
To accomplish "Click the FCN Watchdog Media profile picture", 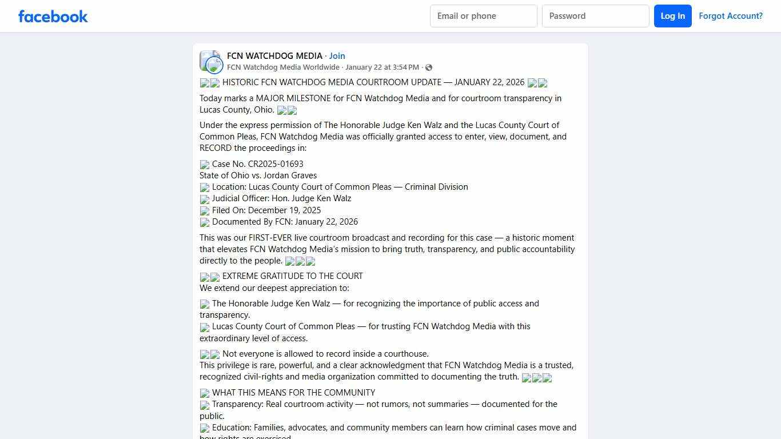I will tap(210, 61).
